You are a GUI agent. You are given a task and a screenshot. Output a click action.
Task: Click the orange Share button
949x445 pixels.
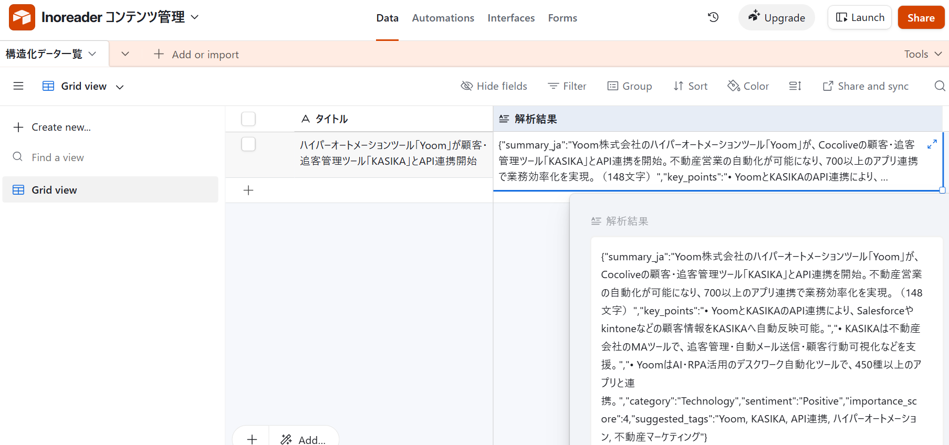(x=921, y=18)
